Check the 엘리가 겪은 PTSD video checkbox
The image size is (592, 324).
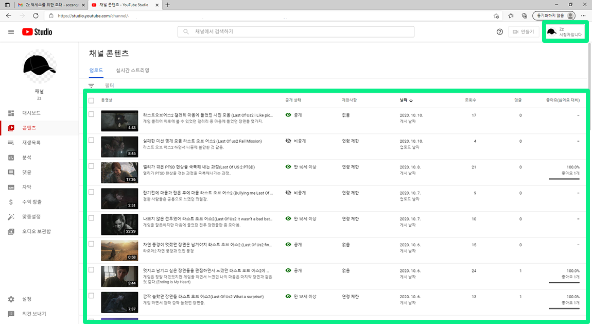click(x=91, y=166)
